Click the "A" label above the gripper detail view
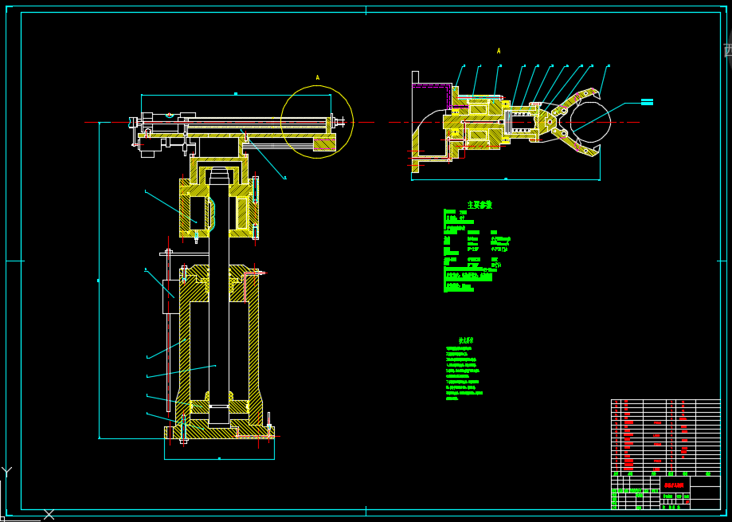Image resolution: width=732 pixels, height=522 pixels. click(499, 51)
